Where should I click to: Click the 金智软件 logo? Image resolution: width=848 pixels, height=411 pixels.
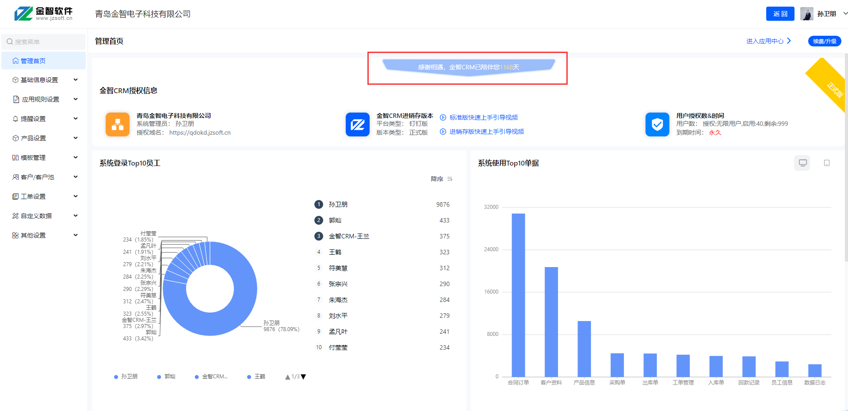[x=43, y=14]
